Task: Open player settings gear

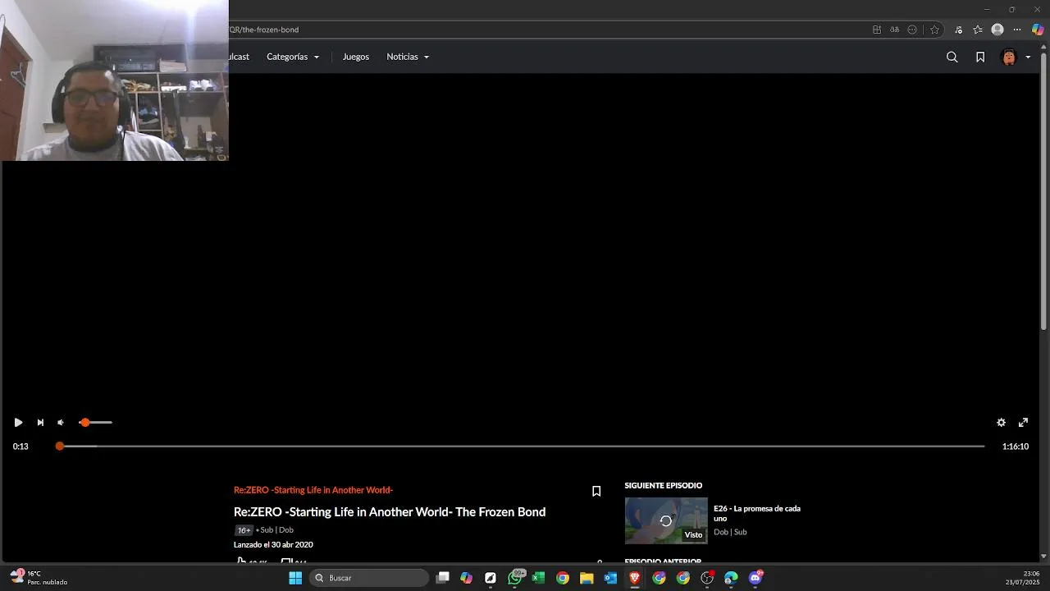Action: tap(1001, 423)
